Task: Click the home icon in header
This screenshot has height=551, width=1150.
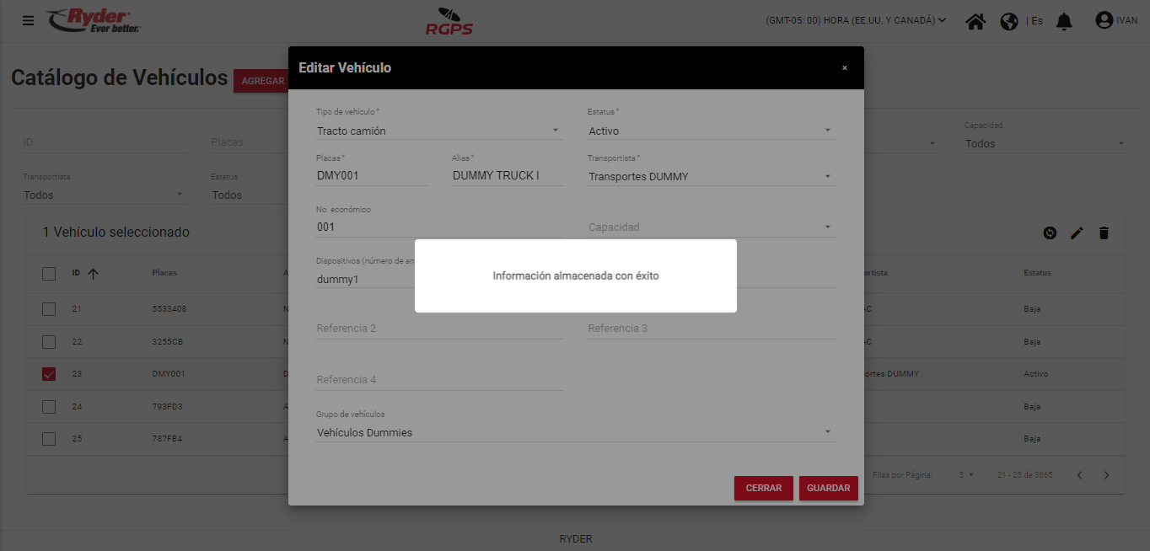Action: click(x=975, y=21)
